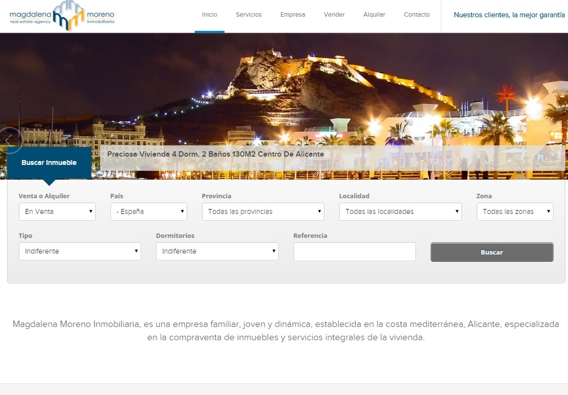
Task: Open the Tipo dropdown
Action: click(x=80, y=252)
